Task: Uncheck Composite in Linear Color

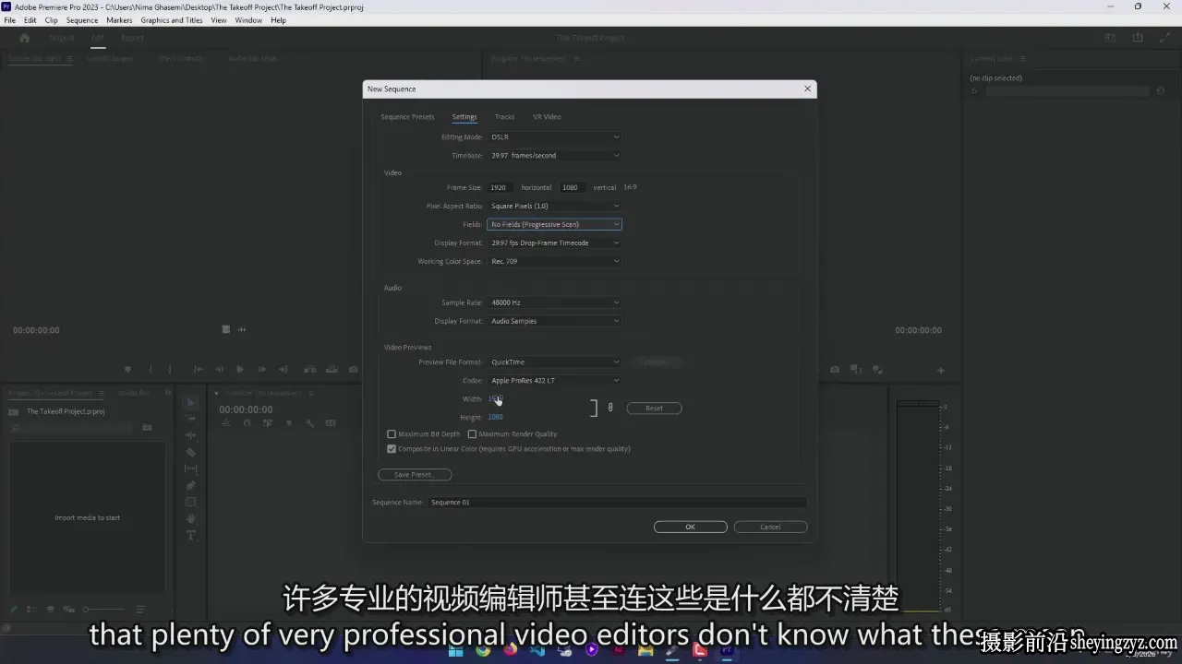Action: click(x=392, y=449)
